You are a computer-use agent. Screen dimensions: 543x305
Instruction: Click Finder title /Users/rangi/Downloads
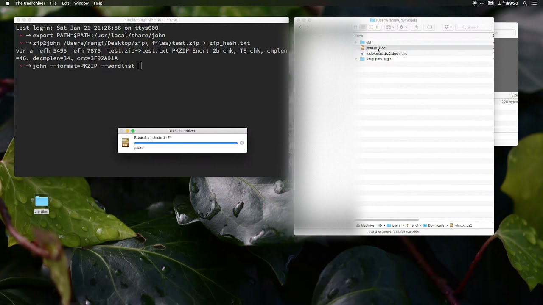[x=396, y=20]
